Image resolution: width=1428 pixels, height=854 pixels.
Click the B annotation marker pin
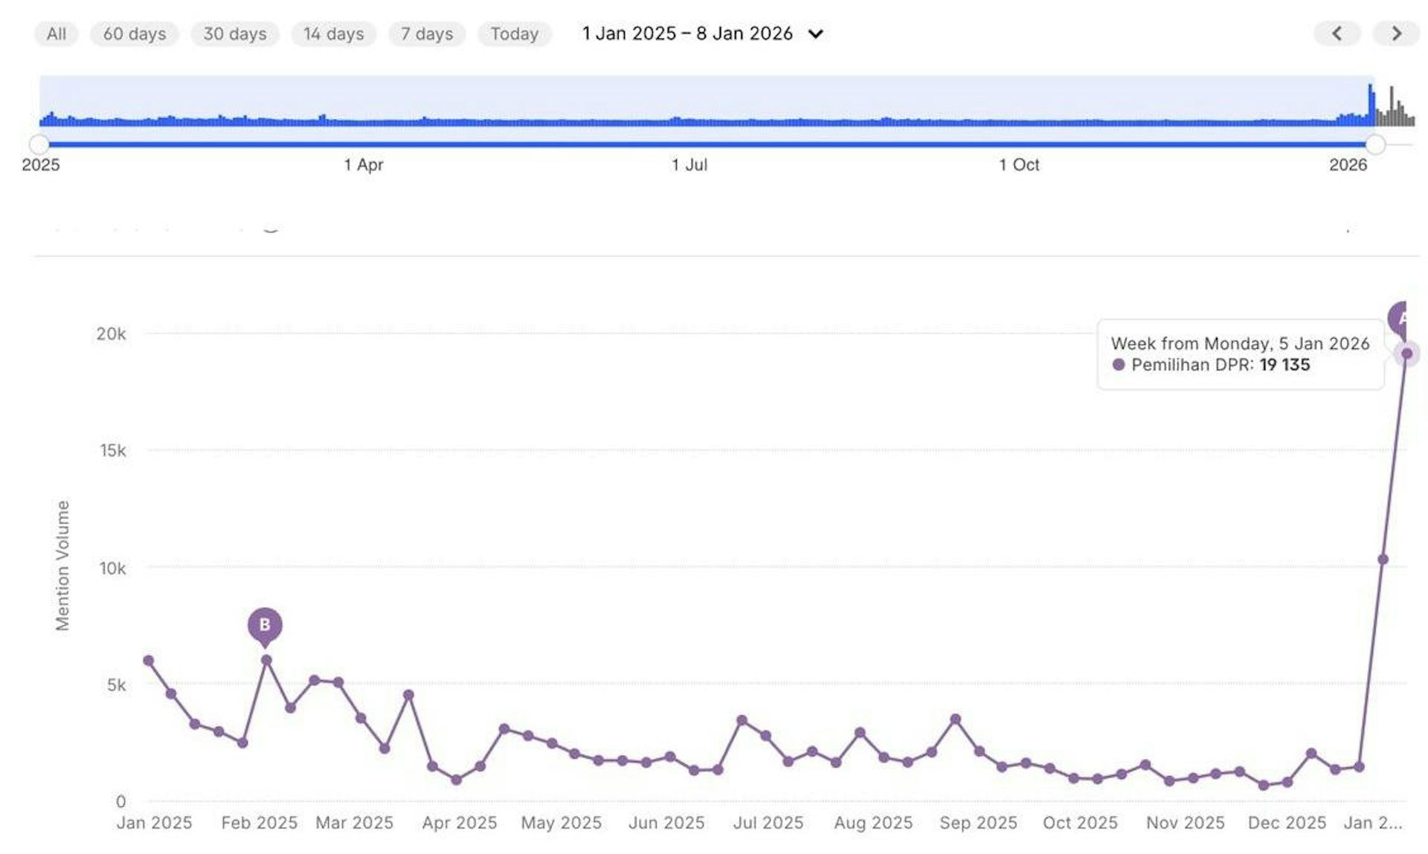coord(265,624)
